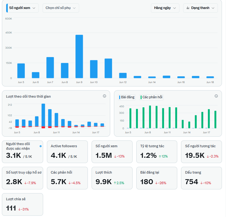Screen dimensions: 226x217
Task: Open the Hàng ngày interval dropdown
Action: (x=165, y=8)
